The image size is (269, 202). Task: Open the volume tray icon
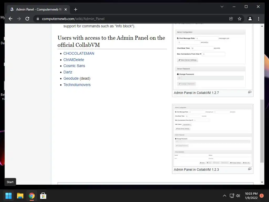pos(238,196)
